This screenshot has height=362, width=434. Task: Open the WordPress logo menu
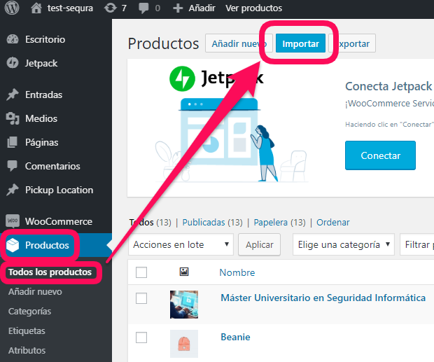click(x=12, y=8)
